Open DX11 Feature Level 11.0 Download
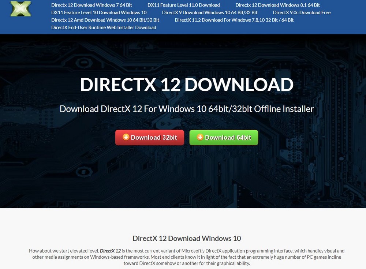This screenshot has width=366, height=269. 183,5
